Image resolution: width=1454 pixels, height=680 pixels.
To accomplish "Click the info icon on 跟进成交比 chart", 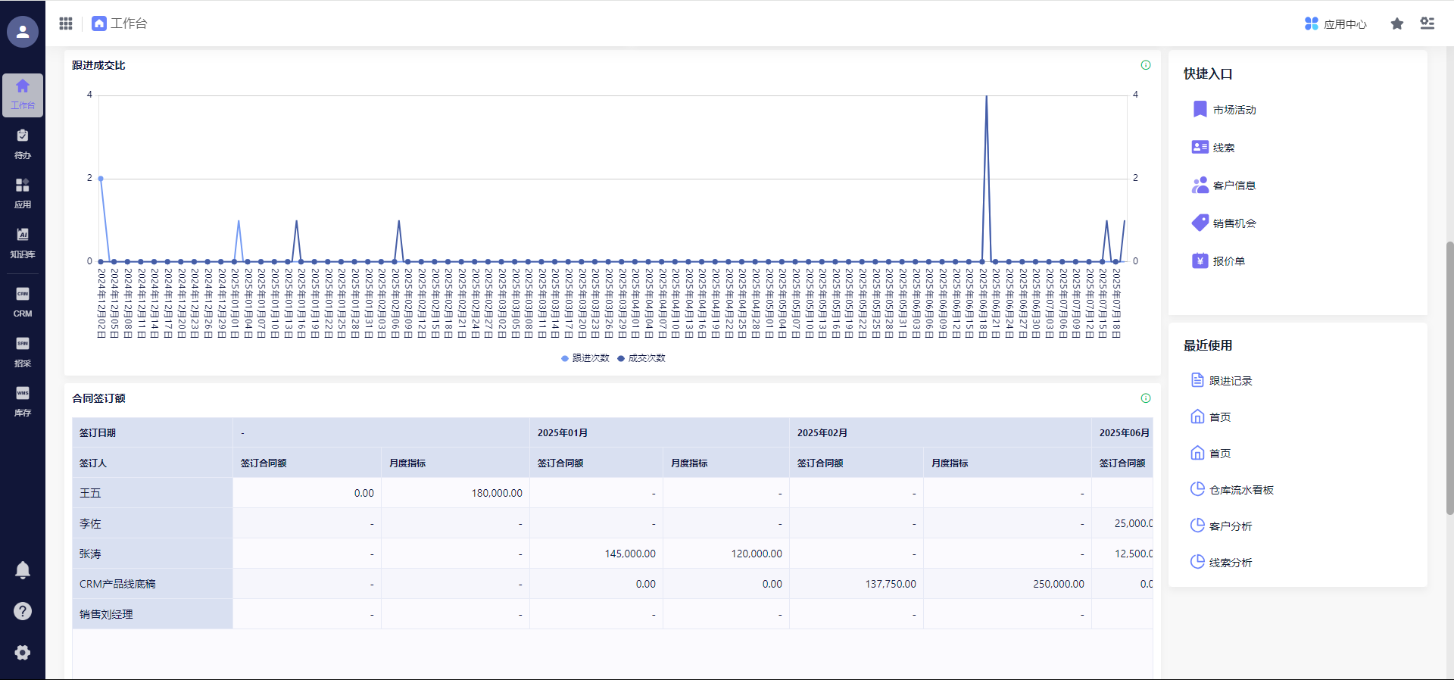I will coord(1146,65).
